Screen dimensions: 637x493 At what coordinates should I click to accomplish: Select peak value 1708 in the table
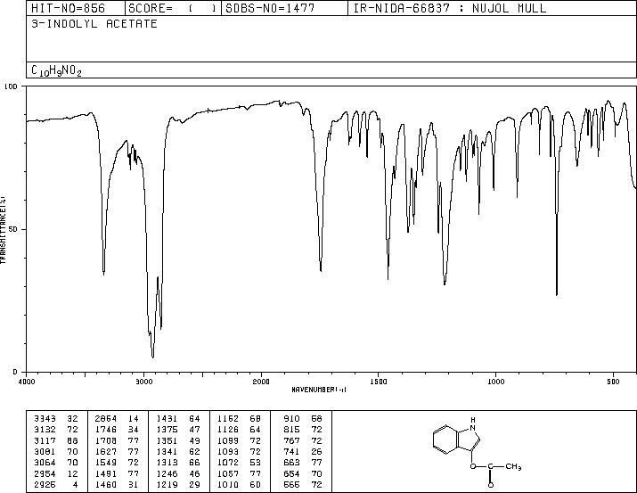tap(106, 440)
